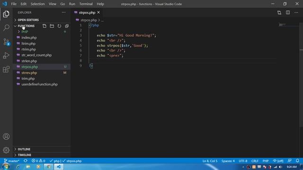Click the Windows Start button
Image resolution: width=303 pixels, height=170 pixels.
pos(6,167)
